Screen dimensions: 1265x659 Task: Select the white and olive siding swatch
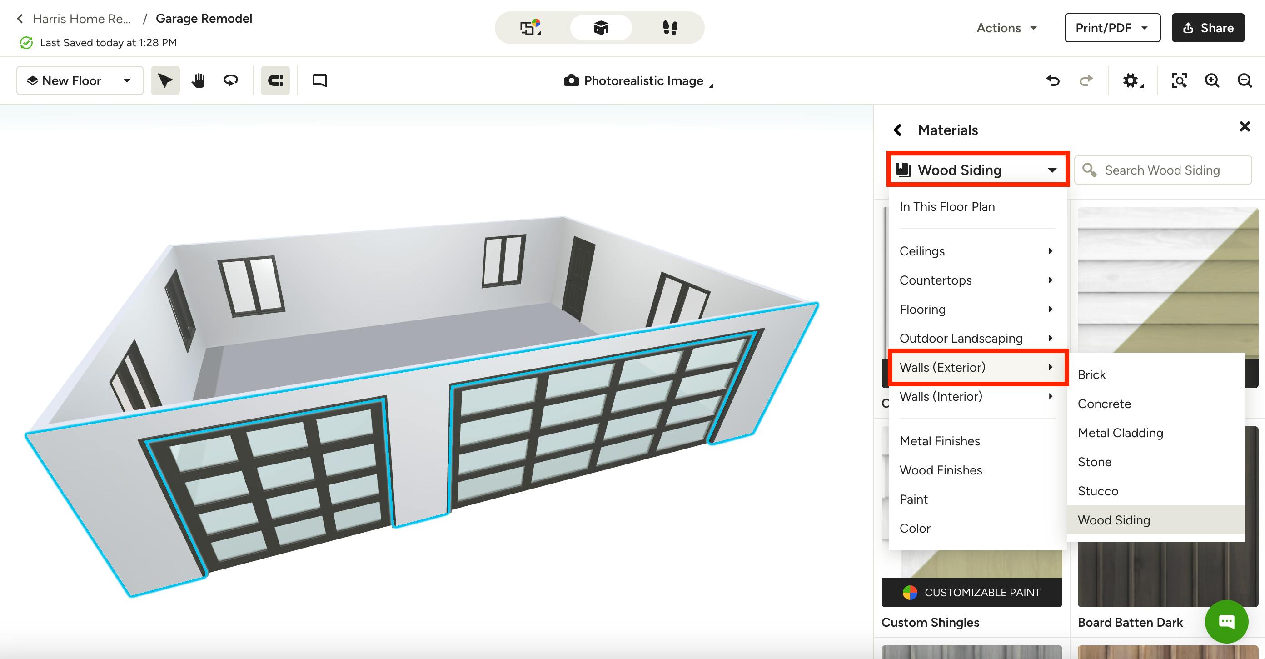[1168, 280]
